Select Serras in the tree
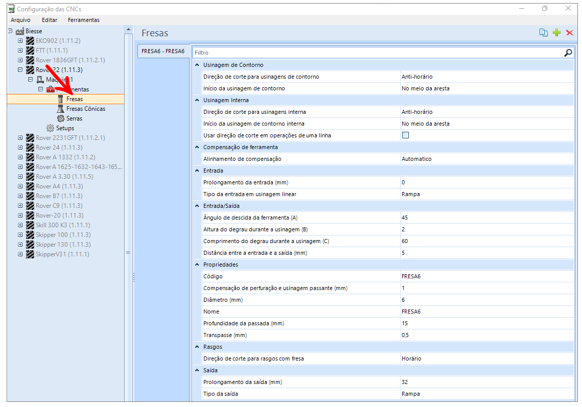The width and height of the screenshot is (582, 407). [74, 118]
